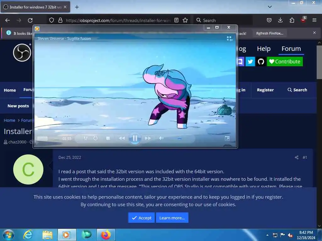Open the Help menu on OBS site
Viewport: 322px width, 241px height.
point(264,49)
